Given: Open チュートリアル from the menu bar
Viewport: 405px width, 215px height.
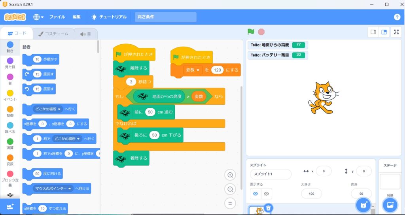Looking at the screenshot, I should [x=109, y=17].
